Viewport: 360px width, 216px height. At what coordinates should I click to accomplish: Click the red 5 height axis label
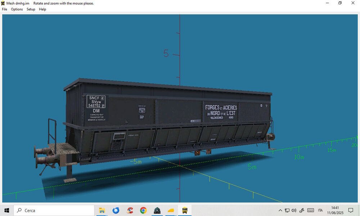pos(166,53)
